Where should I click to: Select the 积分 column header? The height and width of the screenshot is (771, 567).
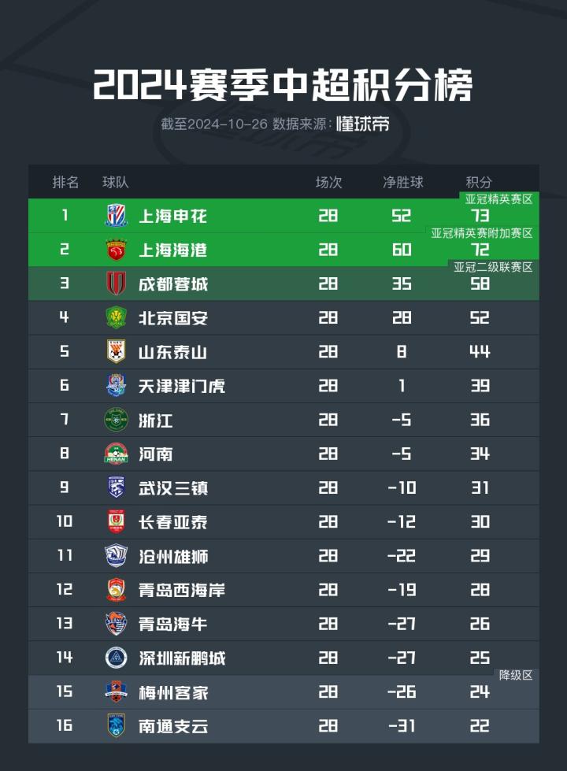tap(480, 182)
